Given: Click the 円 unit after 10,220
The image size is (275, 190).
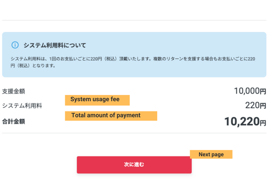Looking at the screenshot, I should pyautogui.click(x=263, y=123).
